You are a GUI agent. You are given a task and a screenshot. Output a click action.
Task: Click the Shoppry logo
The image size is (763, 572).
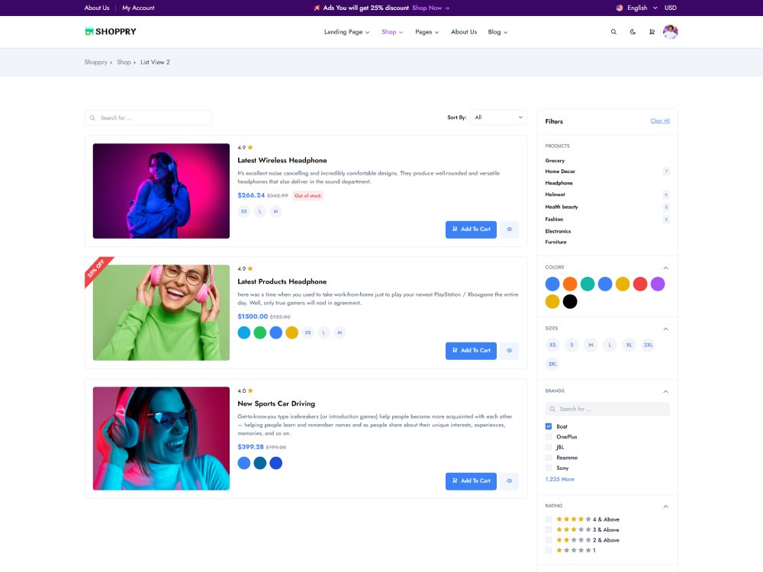coord(111,32)
